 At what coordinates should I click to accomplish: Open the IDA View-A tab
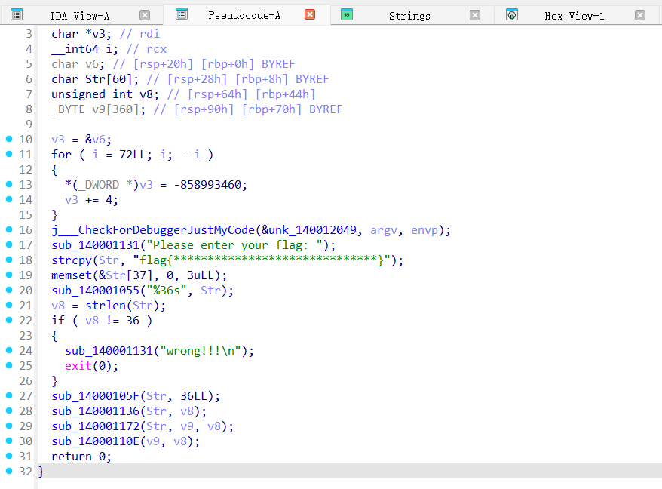(x=79, y=16)
